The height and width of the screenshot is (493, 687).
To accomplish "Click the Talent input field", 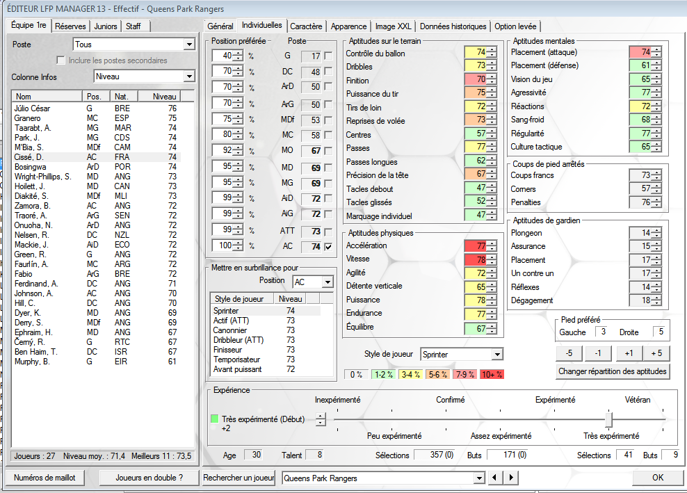I will click(316, 455).
